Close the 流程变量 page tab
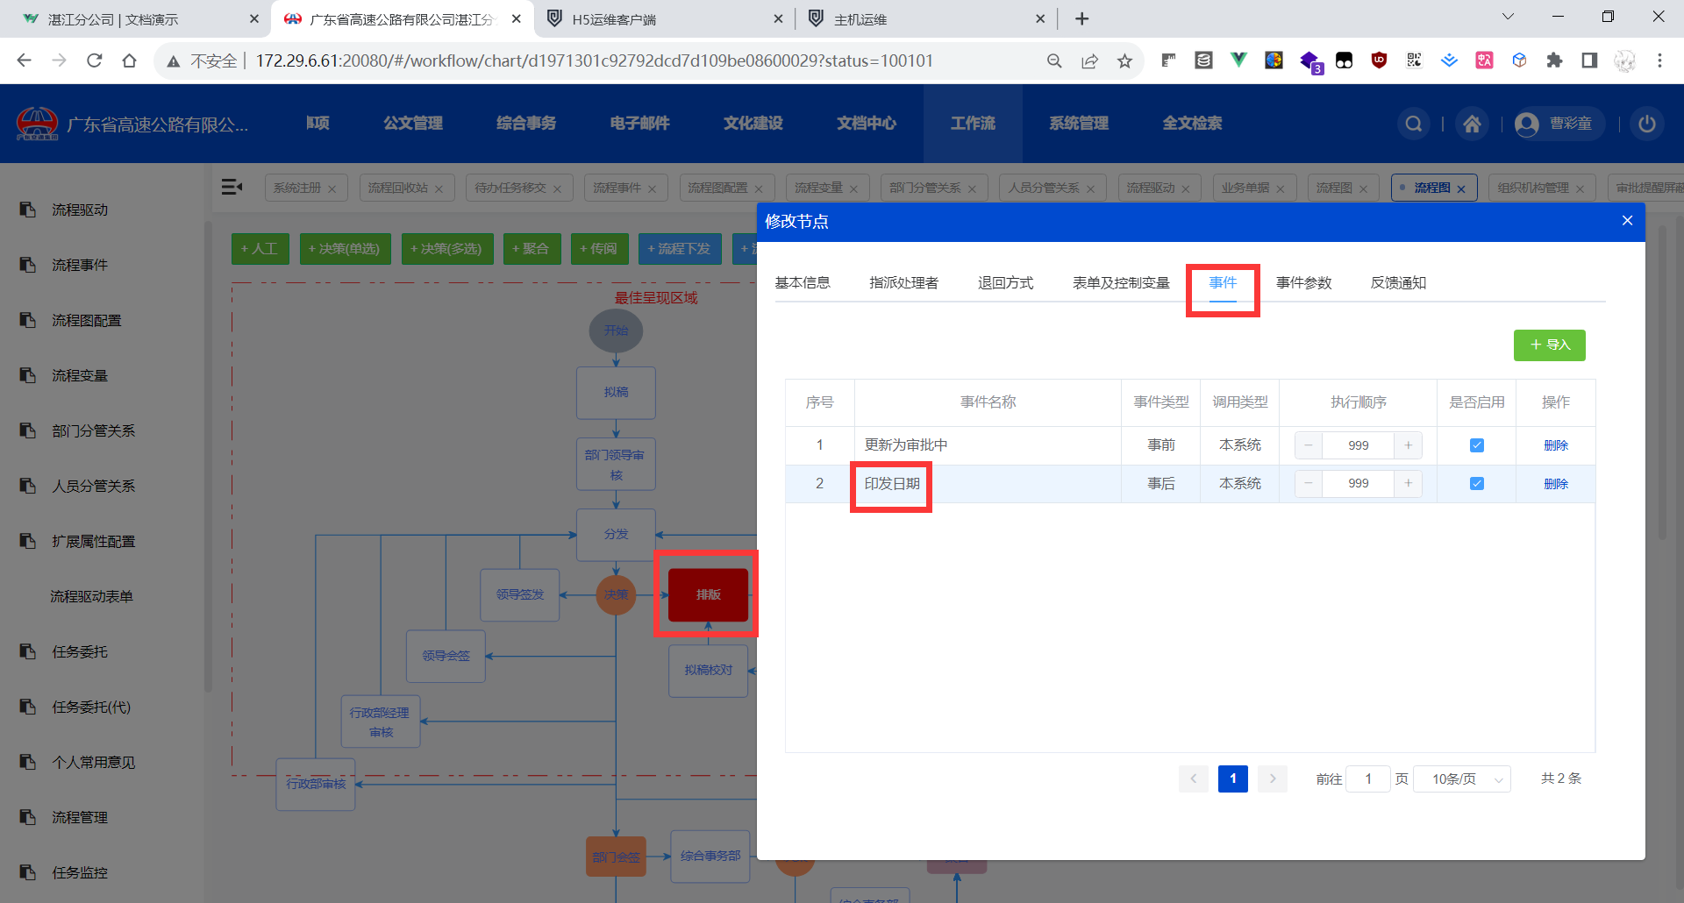The width and height of the screenshot is (1684, 903). tap(853, 188)
